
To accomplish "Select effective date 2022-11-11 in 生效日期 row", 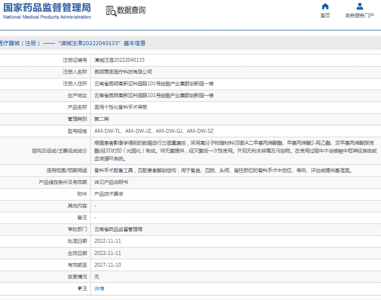I will tap(108, 253).
